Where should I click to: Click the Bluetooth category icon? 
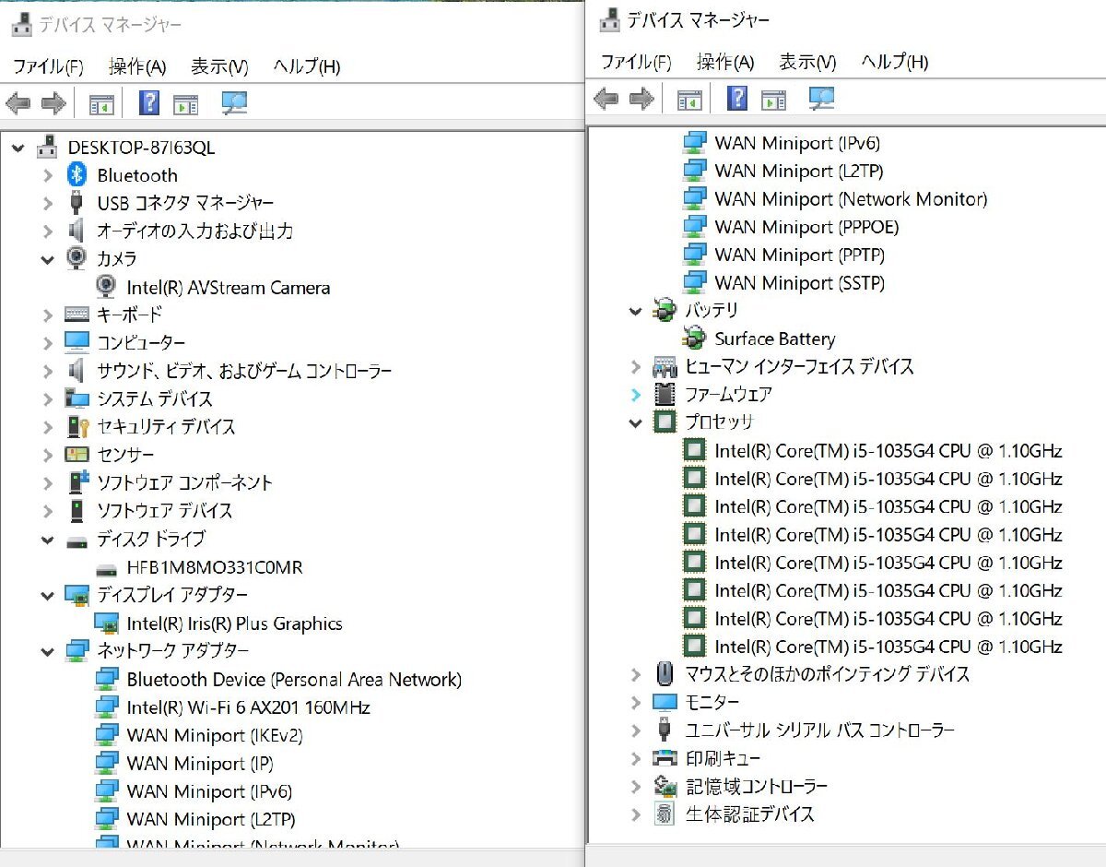pyautogui.click(x=77, y=174)
